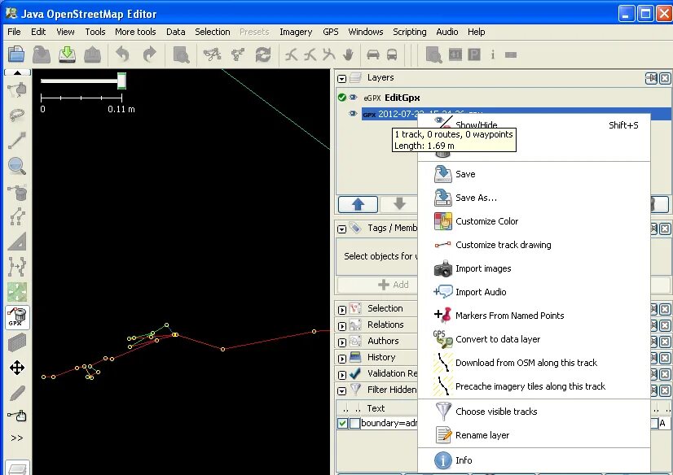Toggle visibility eye of 2012-07 GPX layer

click(x=353, y=114)
